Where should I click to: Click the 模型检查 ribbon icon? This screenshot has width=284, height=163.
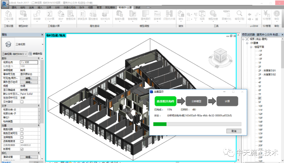[213, 14]
